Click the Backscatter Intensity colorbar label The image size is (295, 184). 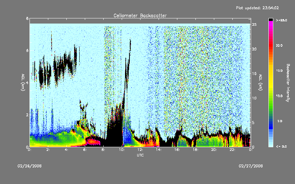coord(288,83)
